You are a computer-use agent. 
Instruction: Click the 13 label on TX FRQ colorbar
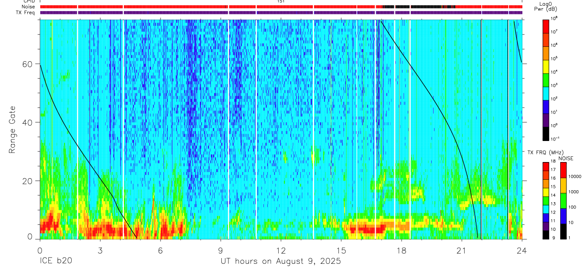tap(553, 205)
